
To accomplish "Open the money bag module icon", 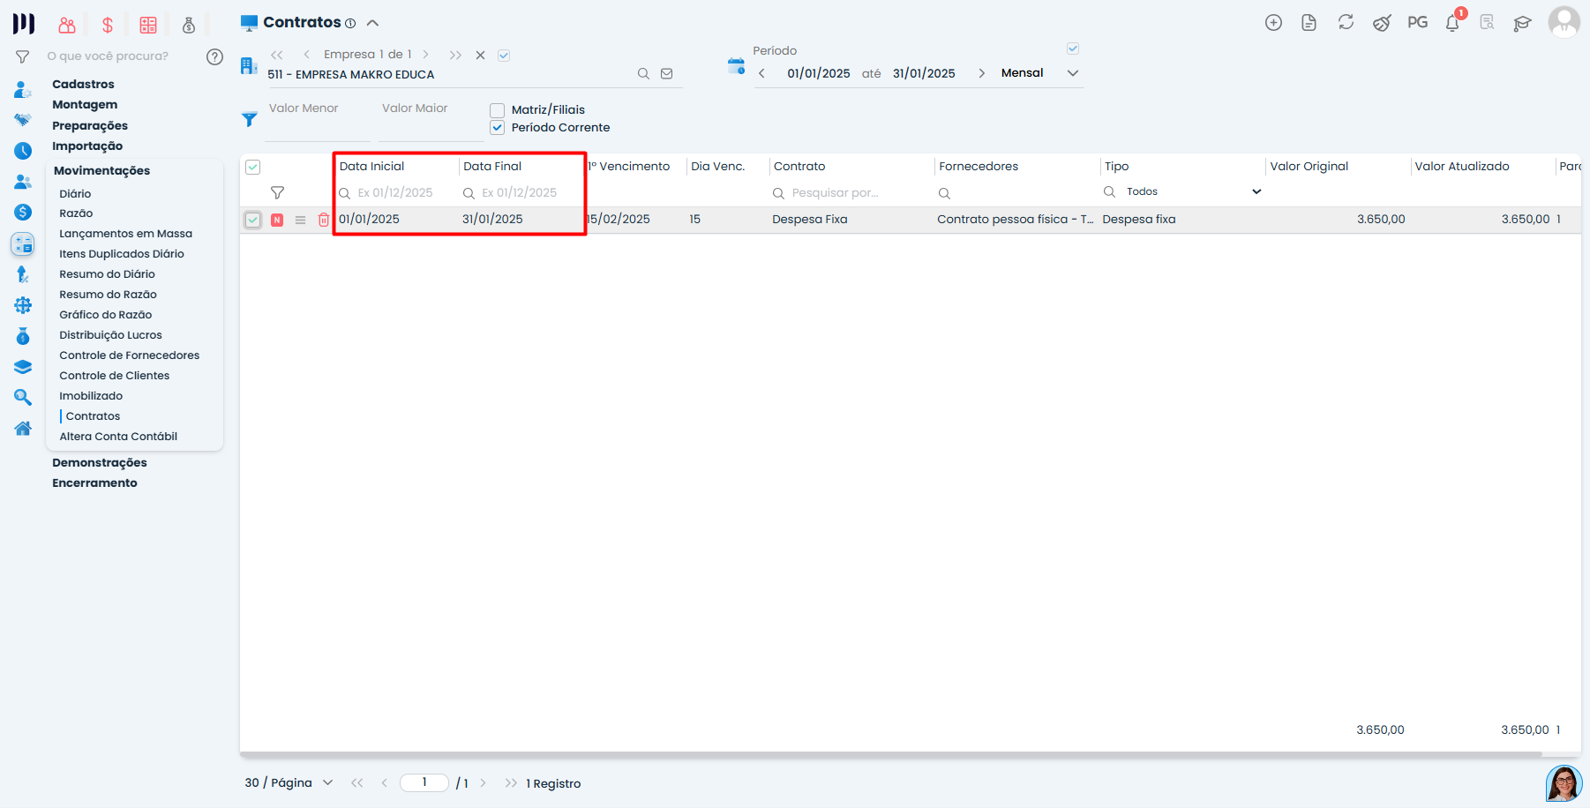I will coord(189,25).
